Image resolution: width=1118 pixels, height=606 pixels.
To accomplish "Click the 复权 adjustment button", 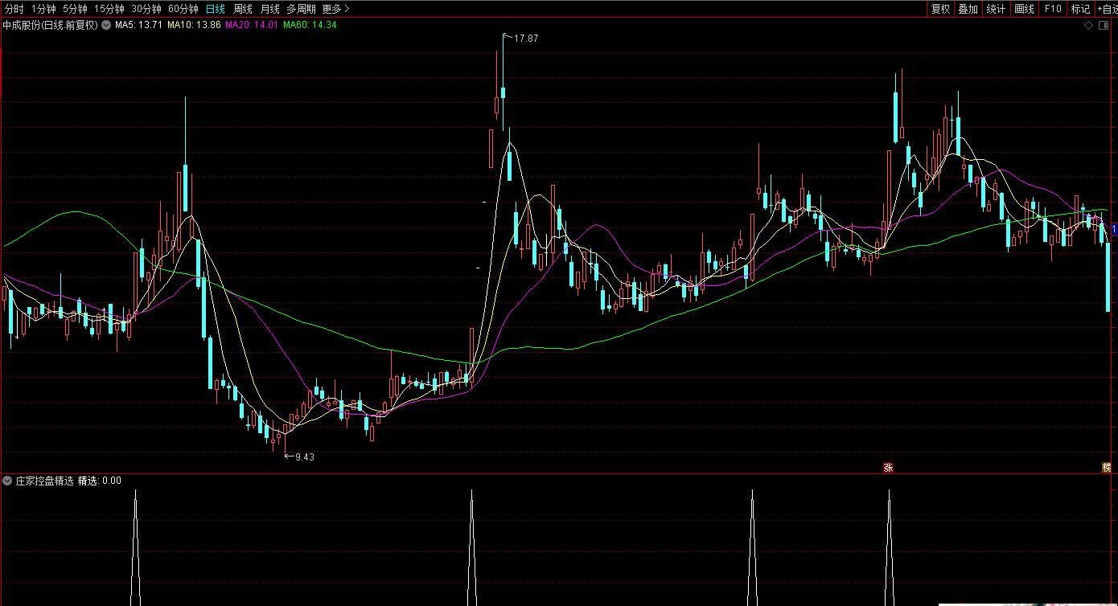I will click(x=940, y=9).
